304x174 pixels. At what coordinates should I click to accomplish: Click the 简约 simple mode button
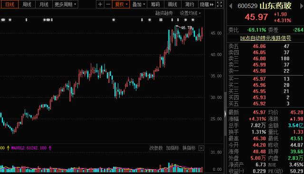(190, 4)
